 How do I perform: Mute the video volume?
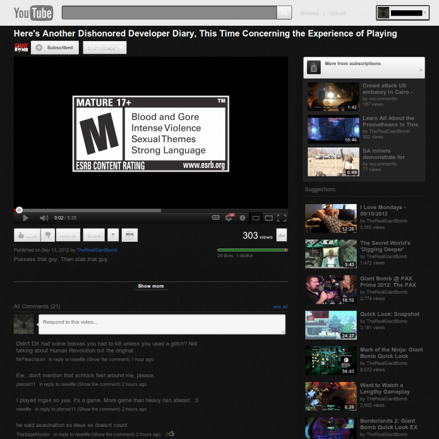coord(44,218)
